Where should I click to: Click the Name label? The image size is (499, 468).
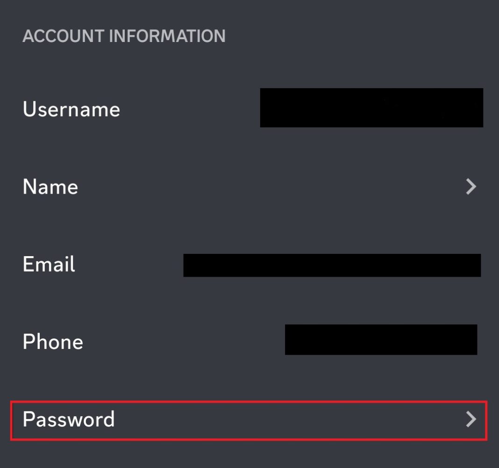50,187
